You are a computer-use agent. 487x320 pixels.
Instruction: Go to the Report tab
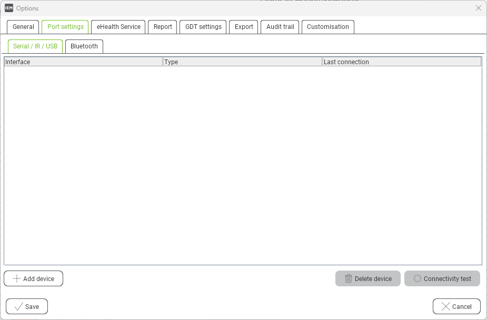point(163,27)
